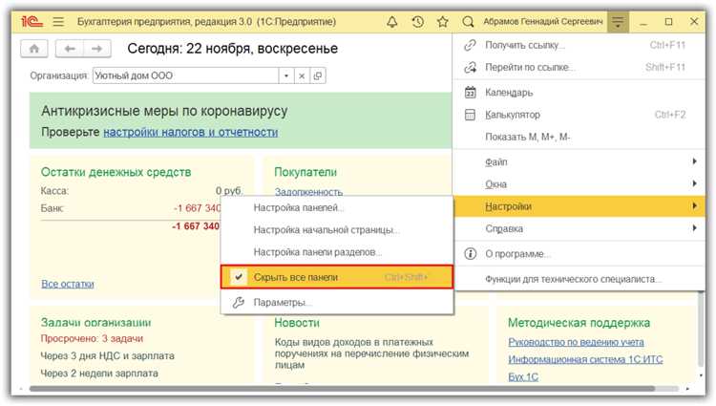716x406 pixels.
Task: Open настройки налогов и отчетности link
Action: click(x=190, y=132)
